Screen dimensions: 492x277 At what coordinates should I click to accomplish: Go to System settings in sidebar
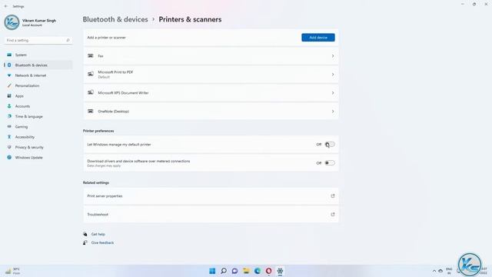point(38,55)
